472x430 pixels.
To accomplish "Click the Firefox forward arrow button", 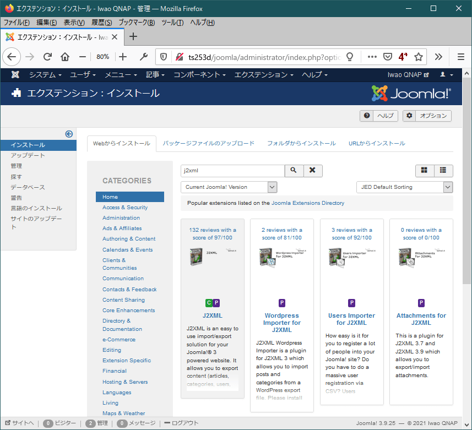I will 30,57.
